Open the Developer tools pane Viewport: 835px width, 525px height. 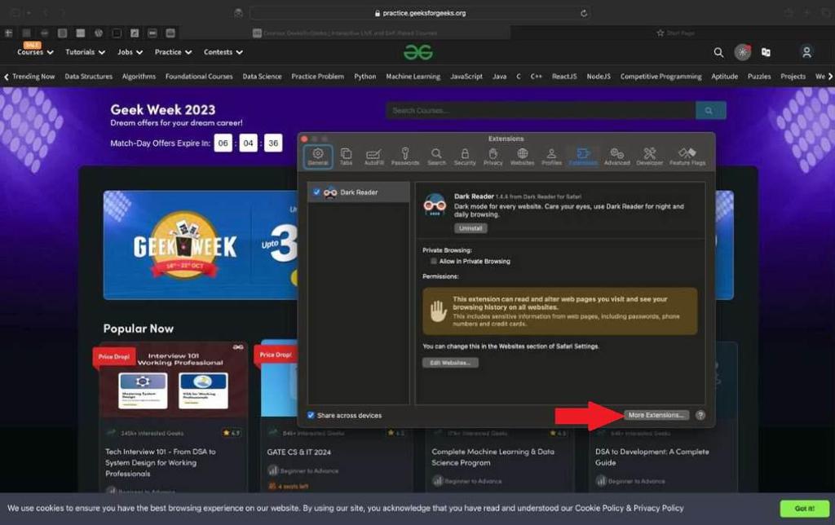[650, 157]
